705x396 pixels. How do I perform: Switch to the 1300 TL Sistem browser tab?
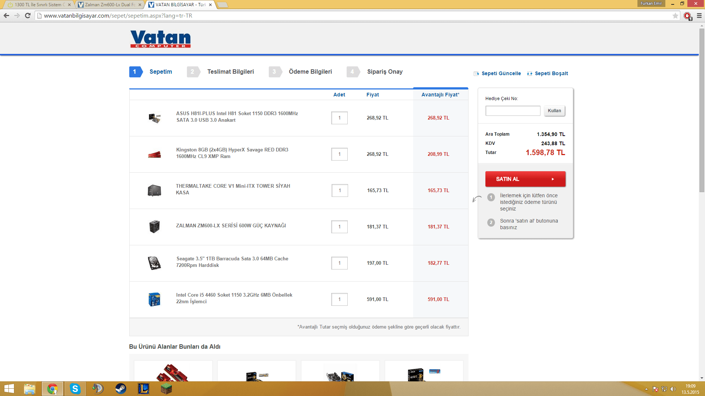37,5
